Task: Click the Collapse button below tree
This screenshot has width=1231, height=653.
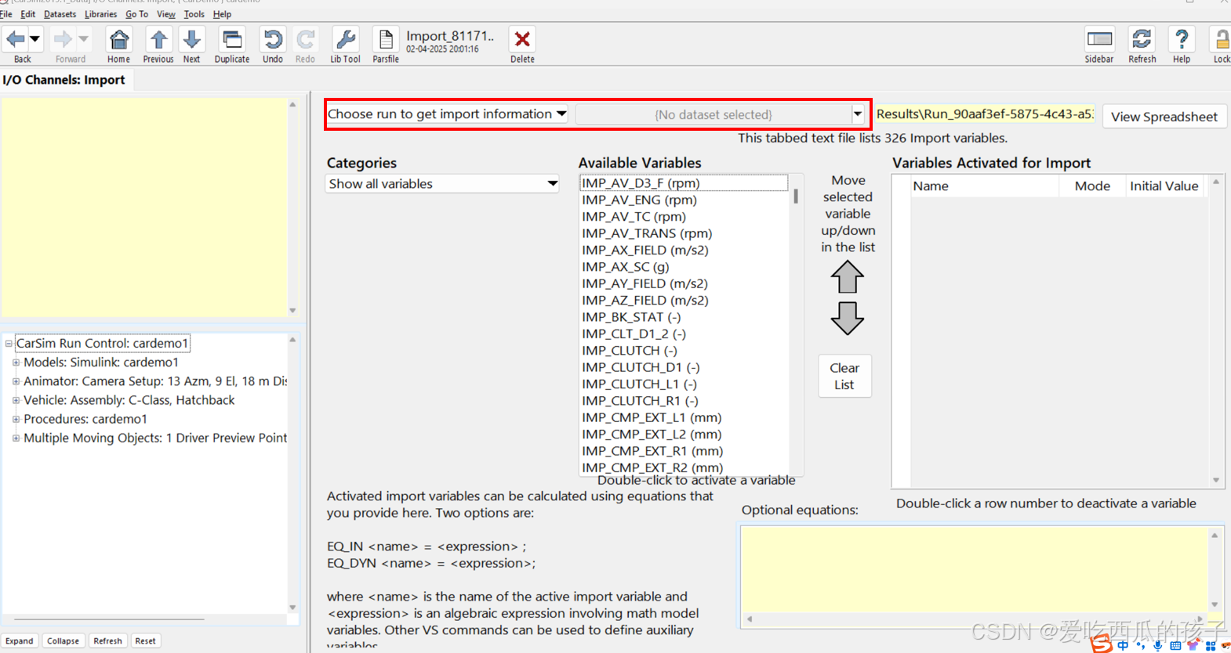Action: click(x=63, y=640)
